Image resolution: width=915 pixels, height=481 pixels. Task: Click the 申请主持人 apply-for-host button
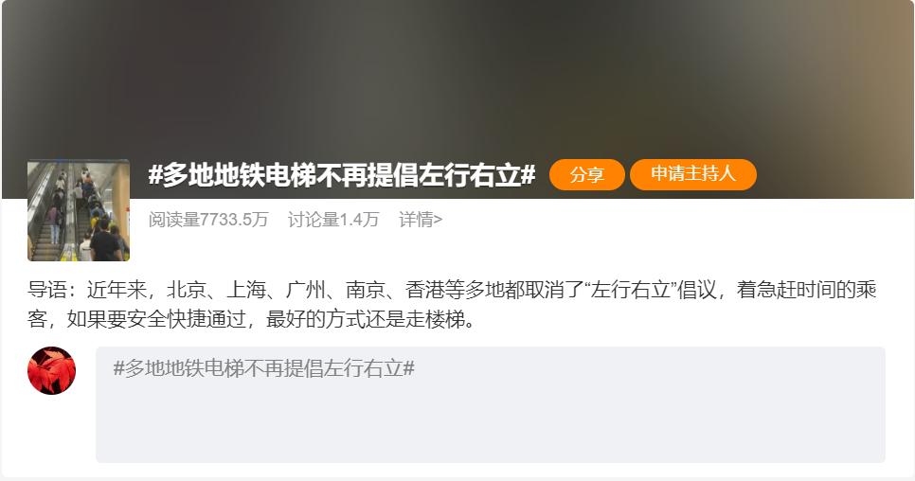[693, 174]
